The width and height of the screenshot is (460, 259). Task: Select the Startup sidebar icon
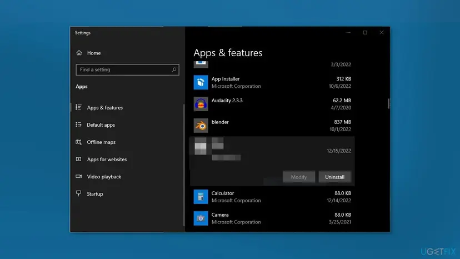(78, 193)
